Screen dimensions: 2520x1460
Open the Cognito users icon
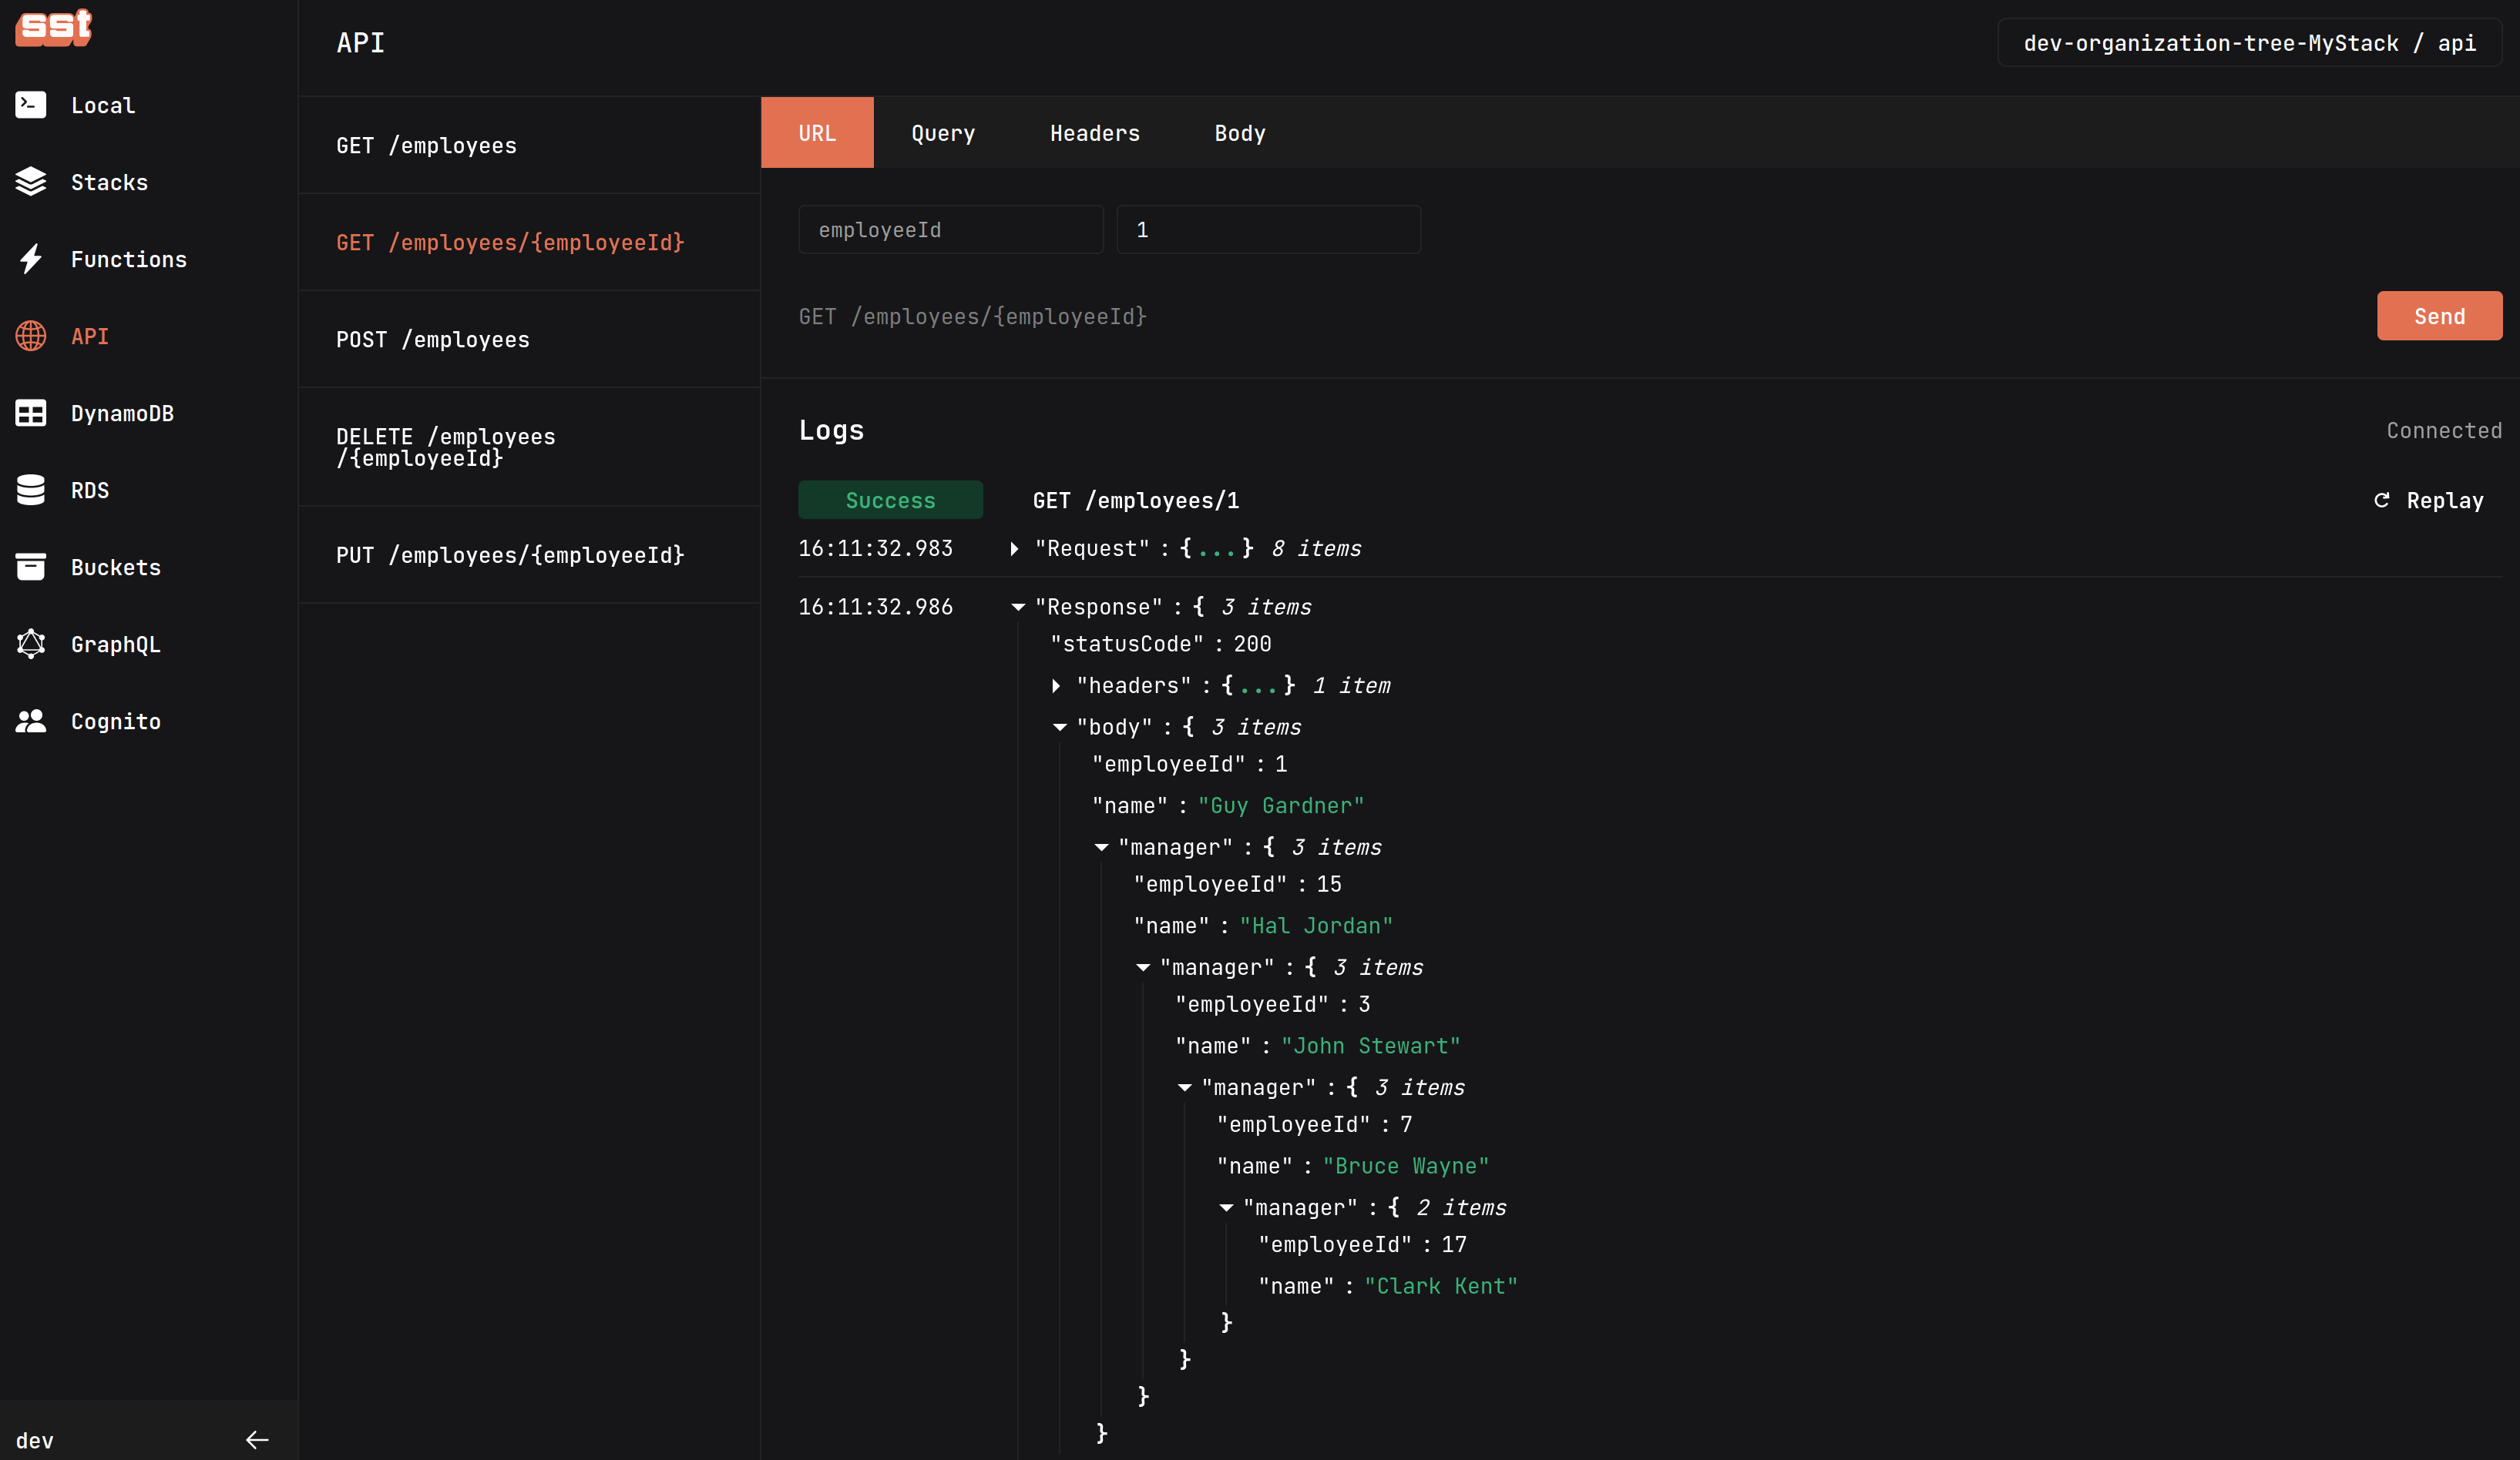coord(31,721)
